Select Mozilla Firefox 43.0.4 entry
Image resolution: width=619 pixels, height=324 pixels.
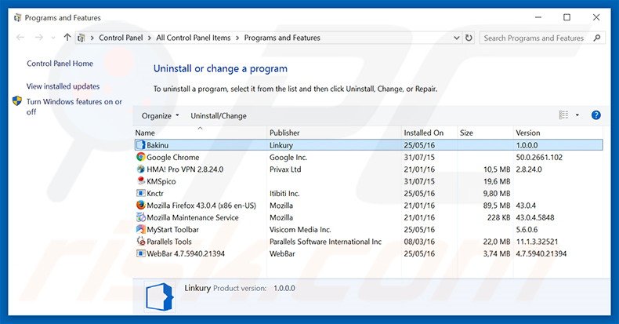(x=201, y=206)
